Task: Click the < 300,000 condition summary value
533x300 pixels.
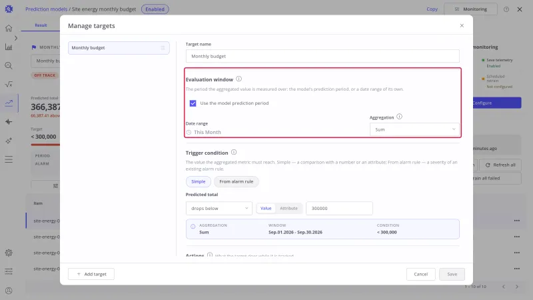Action: click(x=387, y=232)
